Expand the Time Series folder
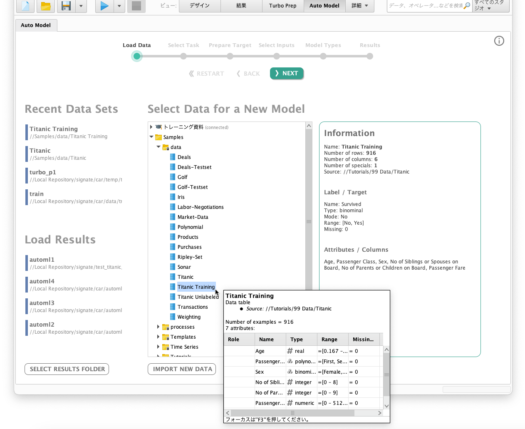The image size is (525, 429). 158,347
